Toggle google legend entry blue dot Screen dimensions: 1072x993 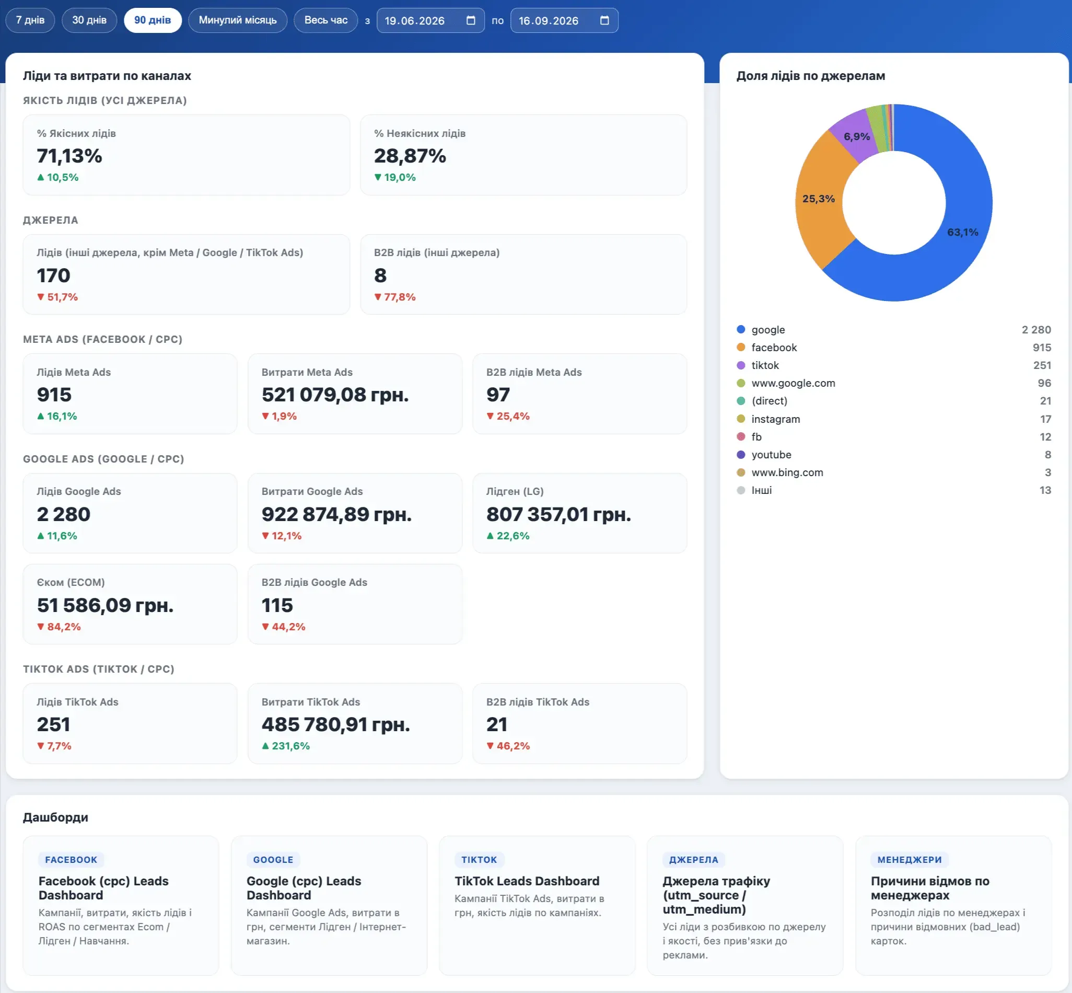741,329
